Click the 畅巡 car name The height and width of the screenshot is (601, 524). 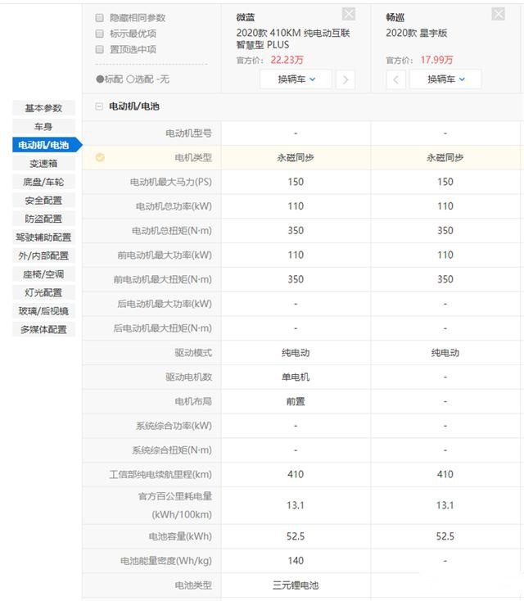click(395, 17)
